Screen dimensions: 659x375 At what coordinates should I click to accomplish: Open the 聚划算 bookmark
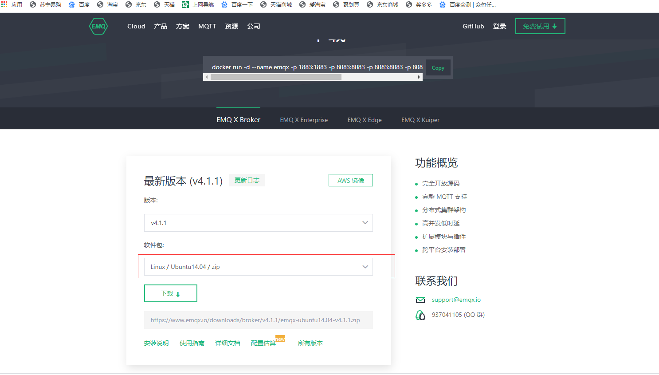coord(346,4)
